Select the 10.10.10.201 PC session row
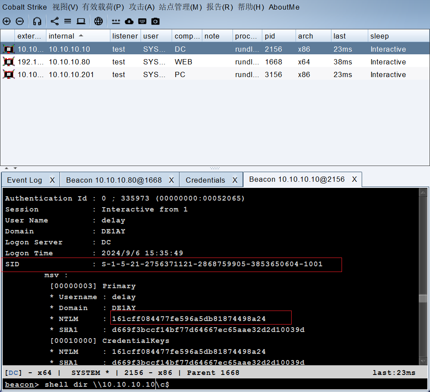The width and height of the screenshot is (430, 392). (x=215, y=74)
